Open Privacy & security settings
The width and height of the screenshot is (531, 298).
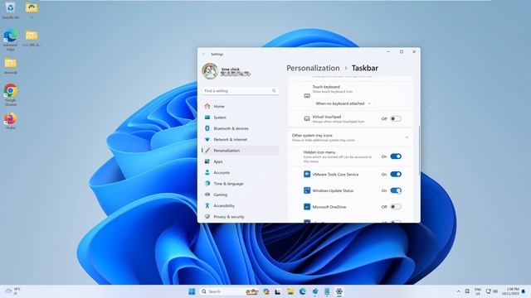pyautogui.click(x=241, y=217)
